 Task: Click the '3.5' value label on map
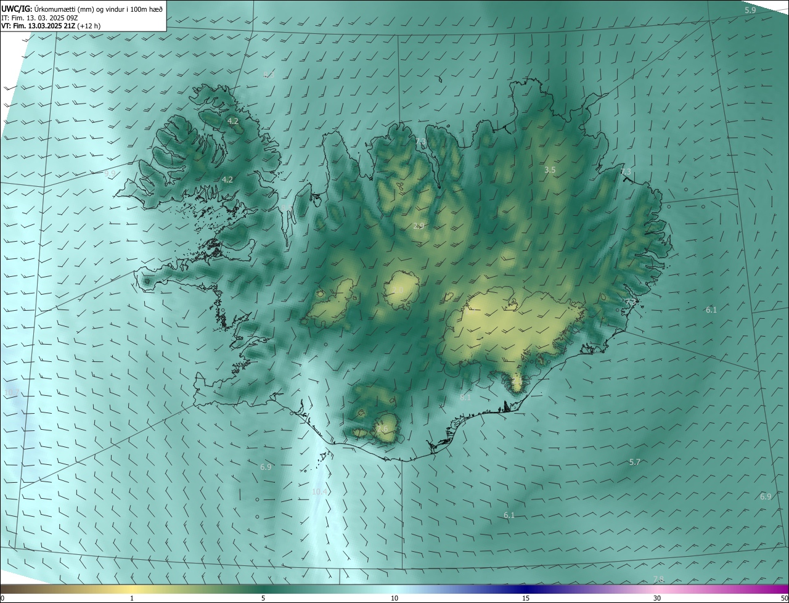[x=550, y=170]
